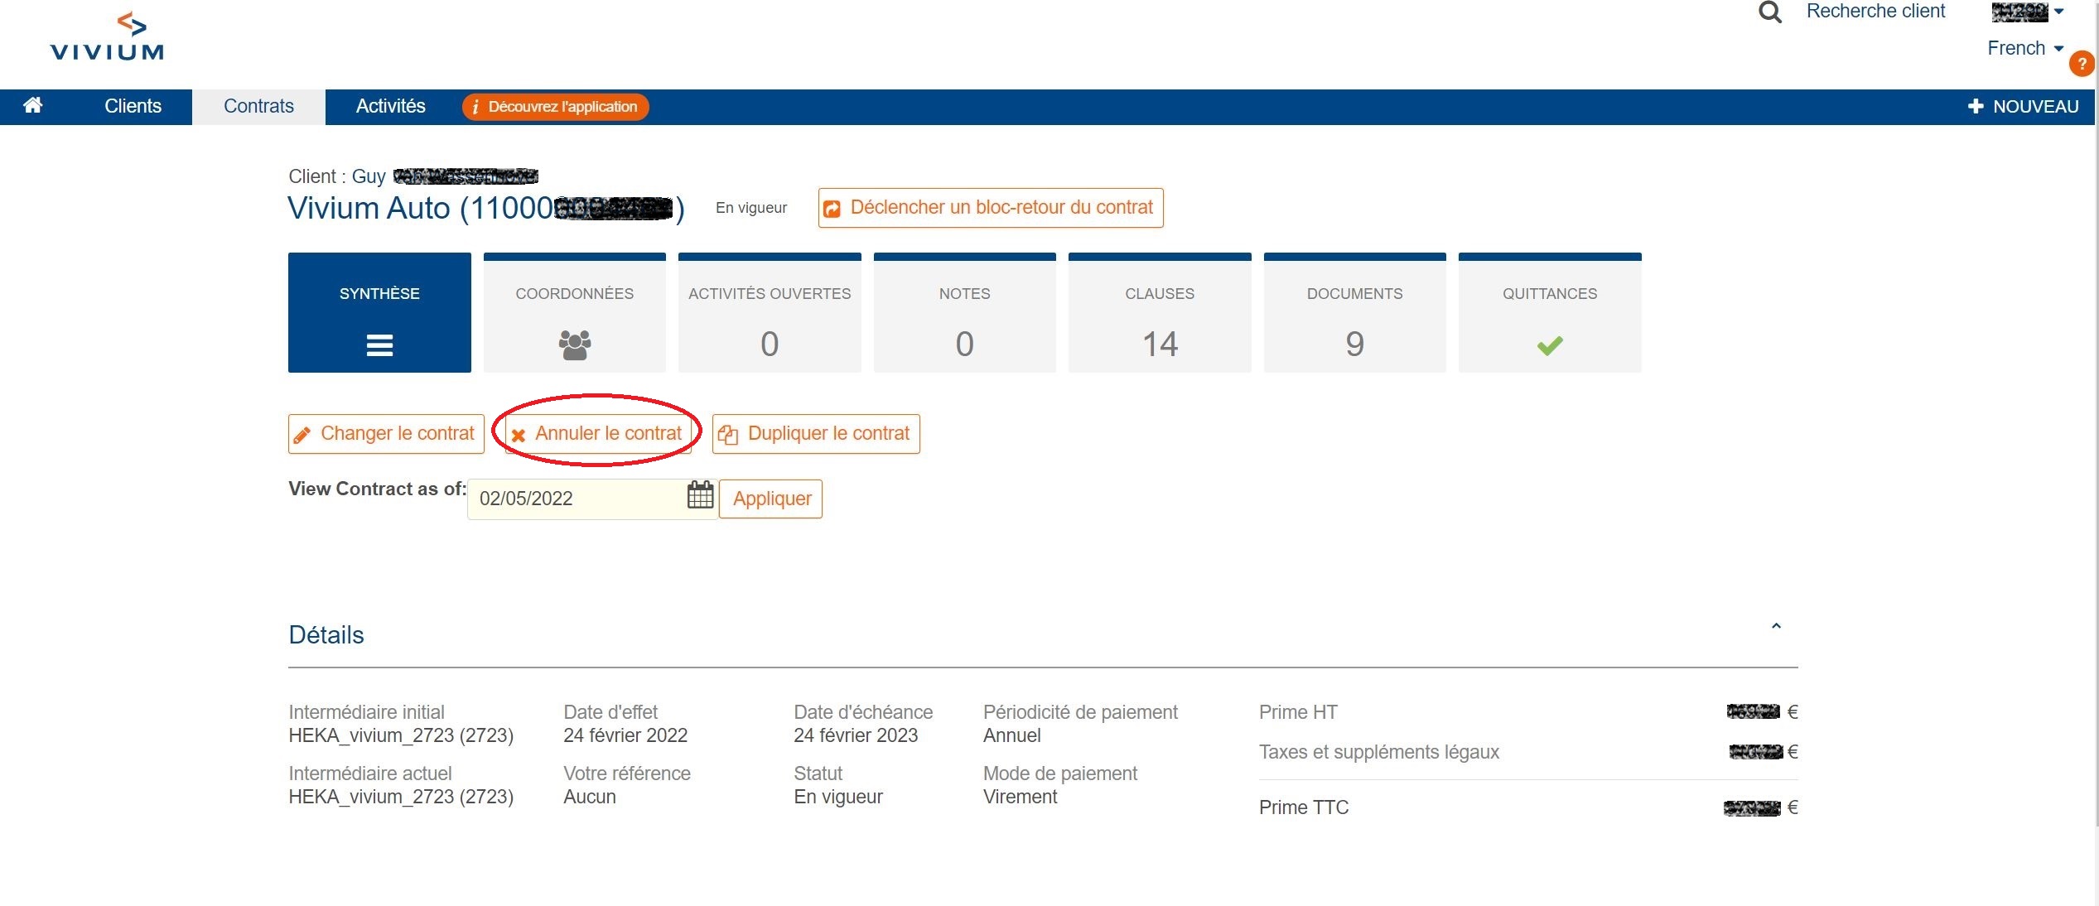Open the Clauses tile showing 14
This screenshot has width=2099, height=906.
tap(1160, 313)
